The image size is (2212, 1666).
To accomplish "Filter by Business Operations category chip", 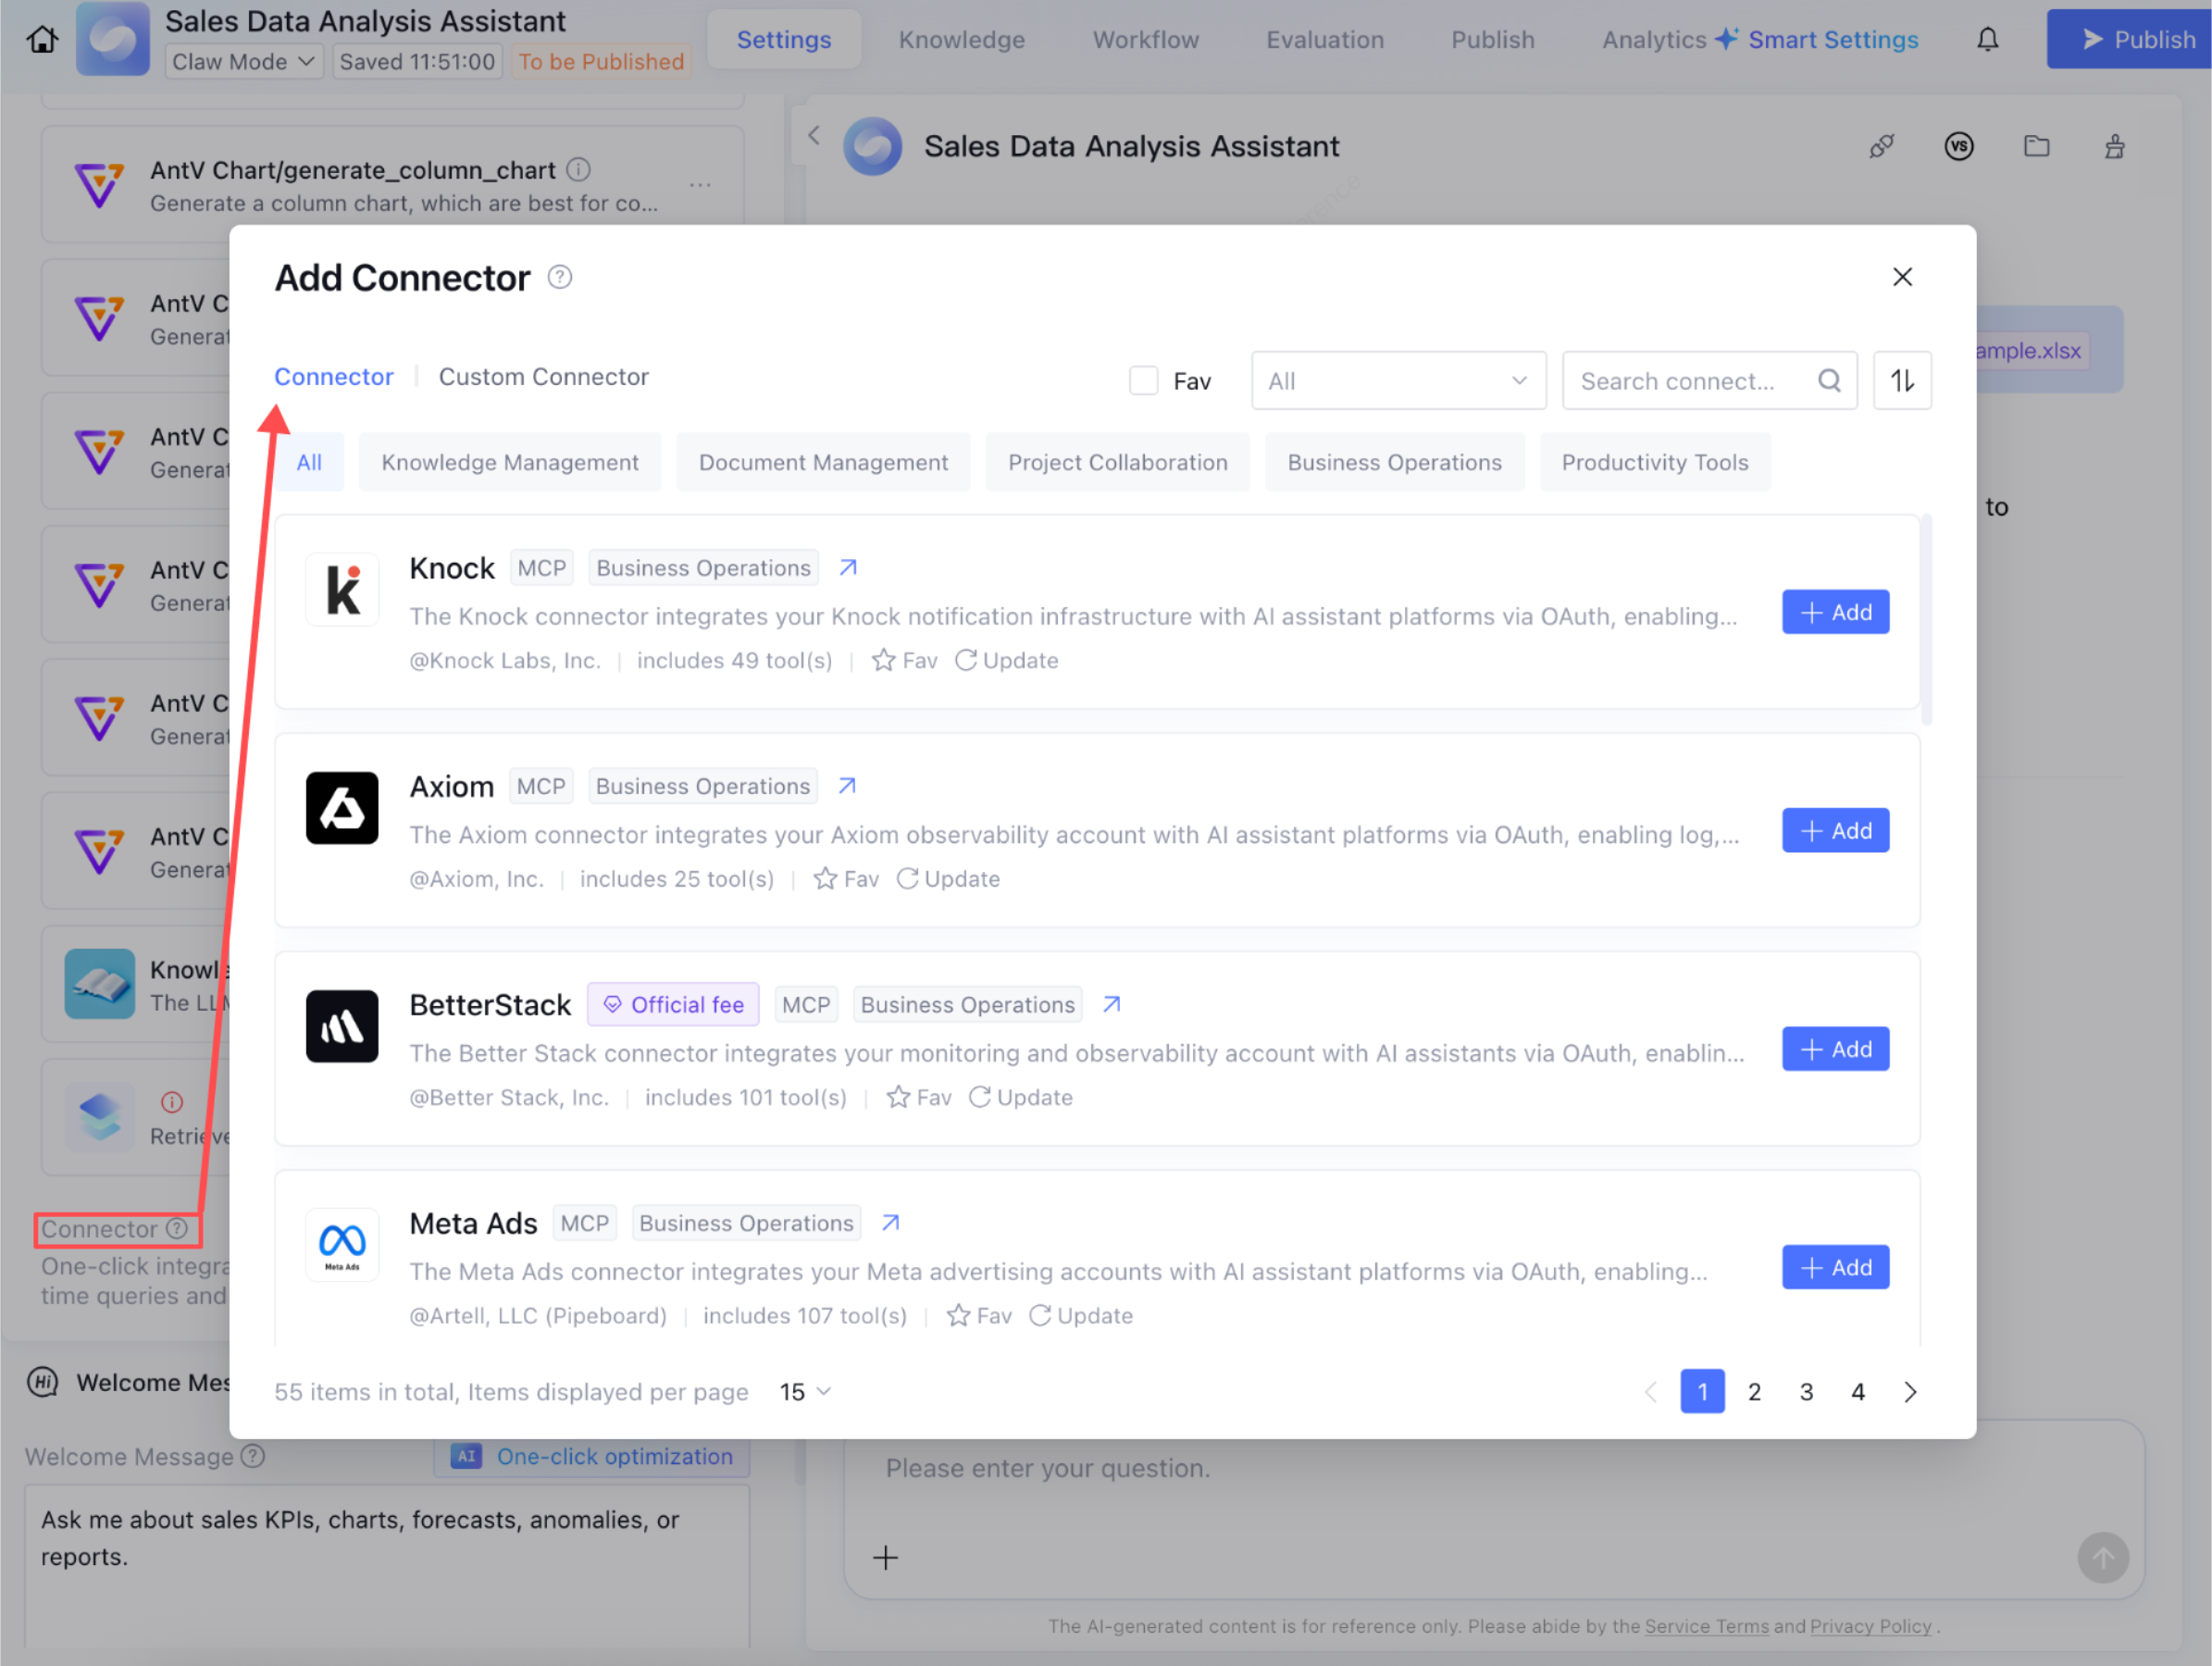I will [1394, 462].
